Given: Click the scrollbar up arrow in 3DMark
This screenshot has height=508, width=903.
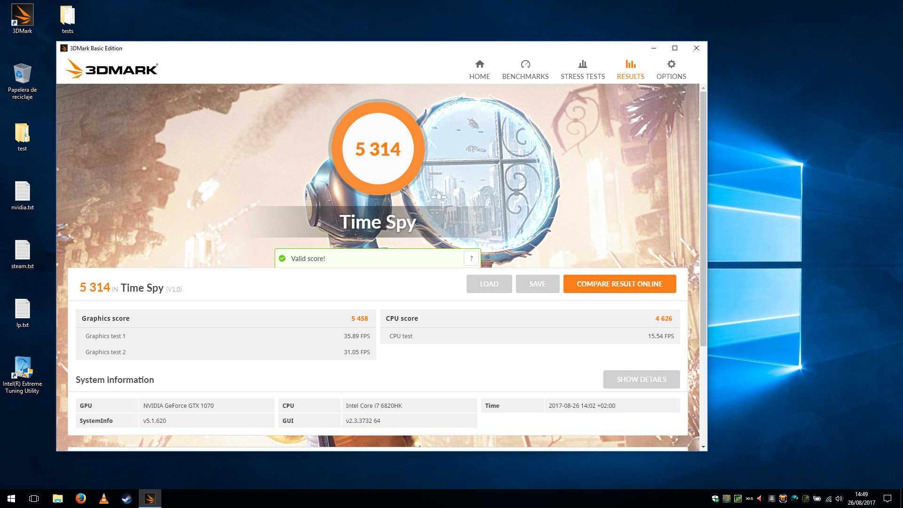Looking at the screenshot, I should pos(703,88).
